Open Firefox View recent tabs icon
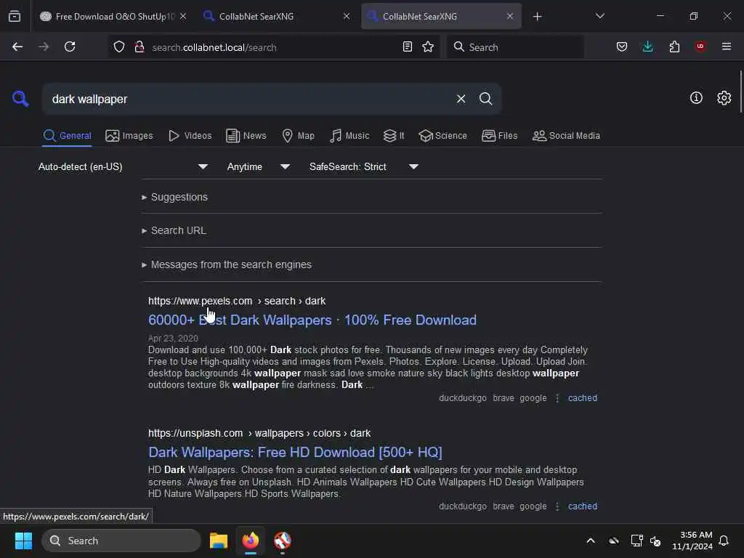 pos(15,16)
